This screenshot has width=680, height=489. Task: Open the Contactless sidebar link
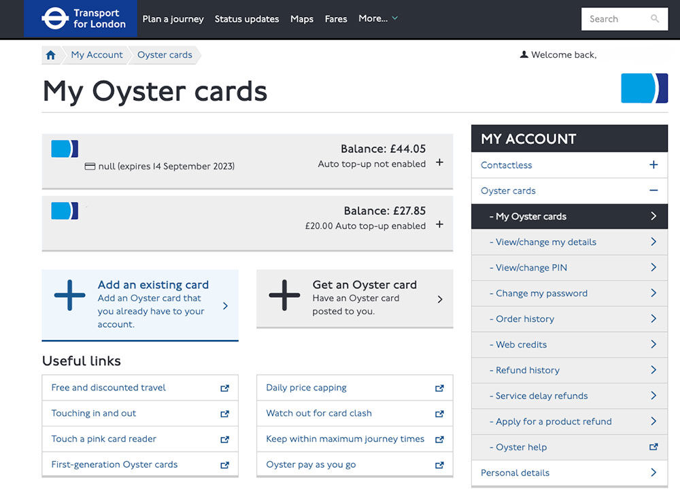click(506, 165)
